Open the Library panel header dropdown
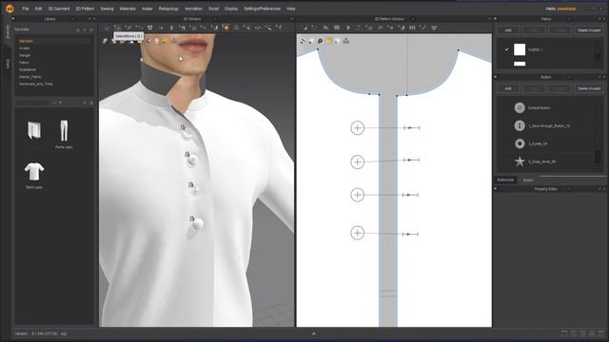This screenshot has height=342, width=609. coord(73,19)
